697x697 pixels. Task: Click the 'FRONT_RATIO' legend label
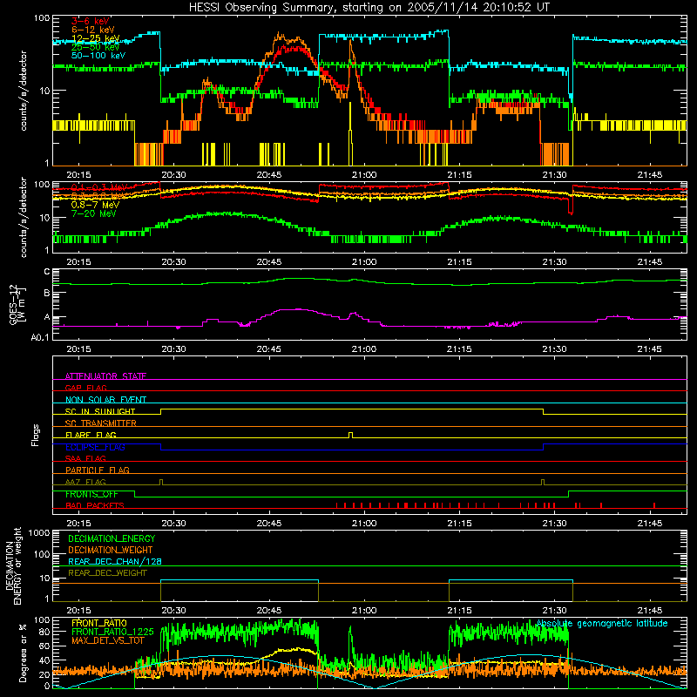tap(99, 623)
